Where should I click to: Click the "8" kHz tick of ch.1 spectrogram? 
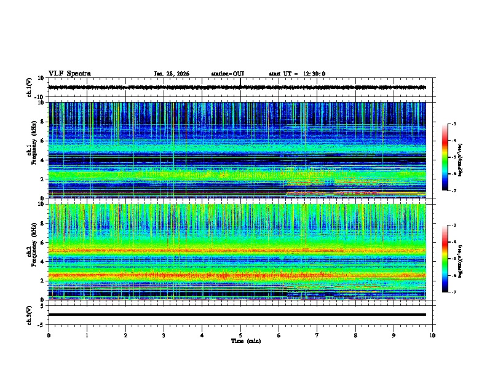pyautogui.click(x=42, y=122)
